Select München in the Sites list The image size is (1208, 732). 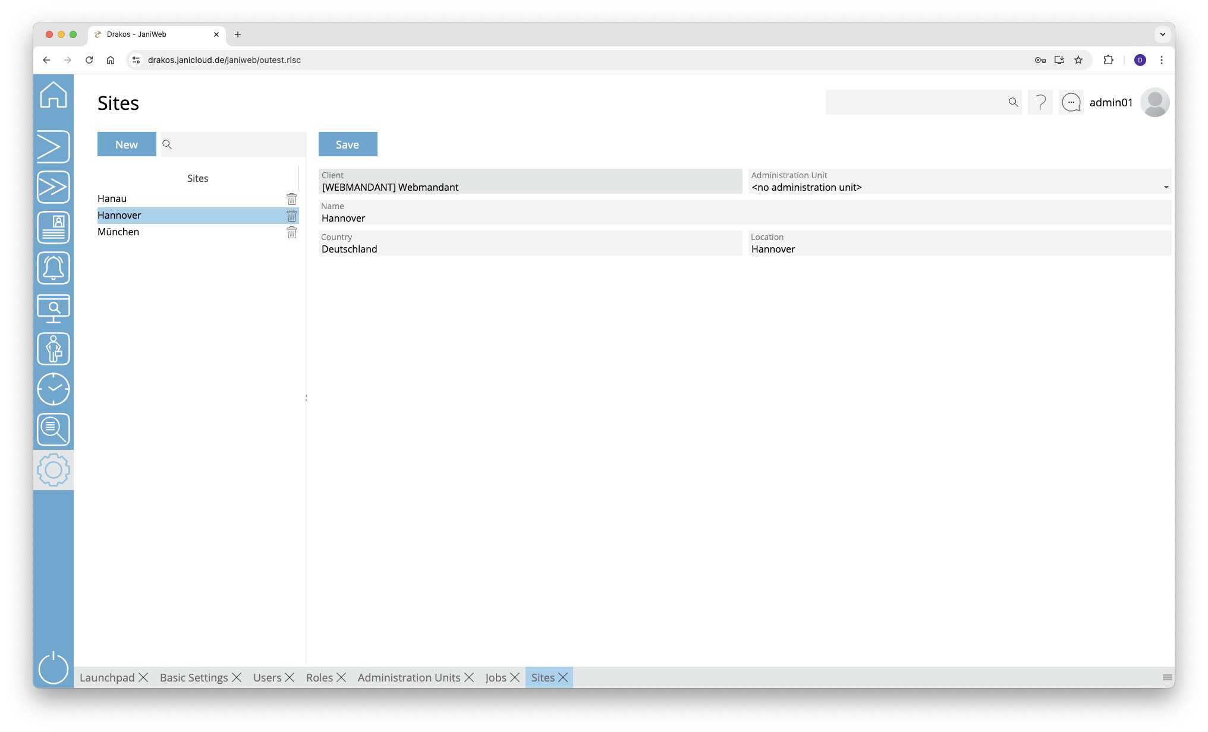(119, 232)
